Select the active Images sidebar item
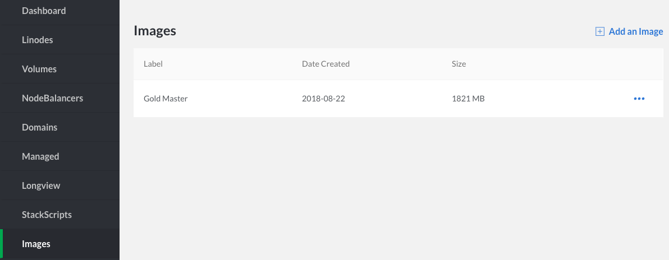The height and width of the screenshot is (260, 669). 36,244
